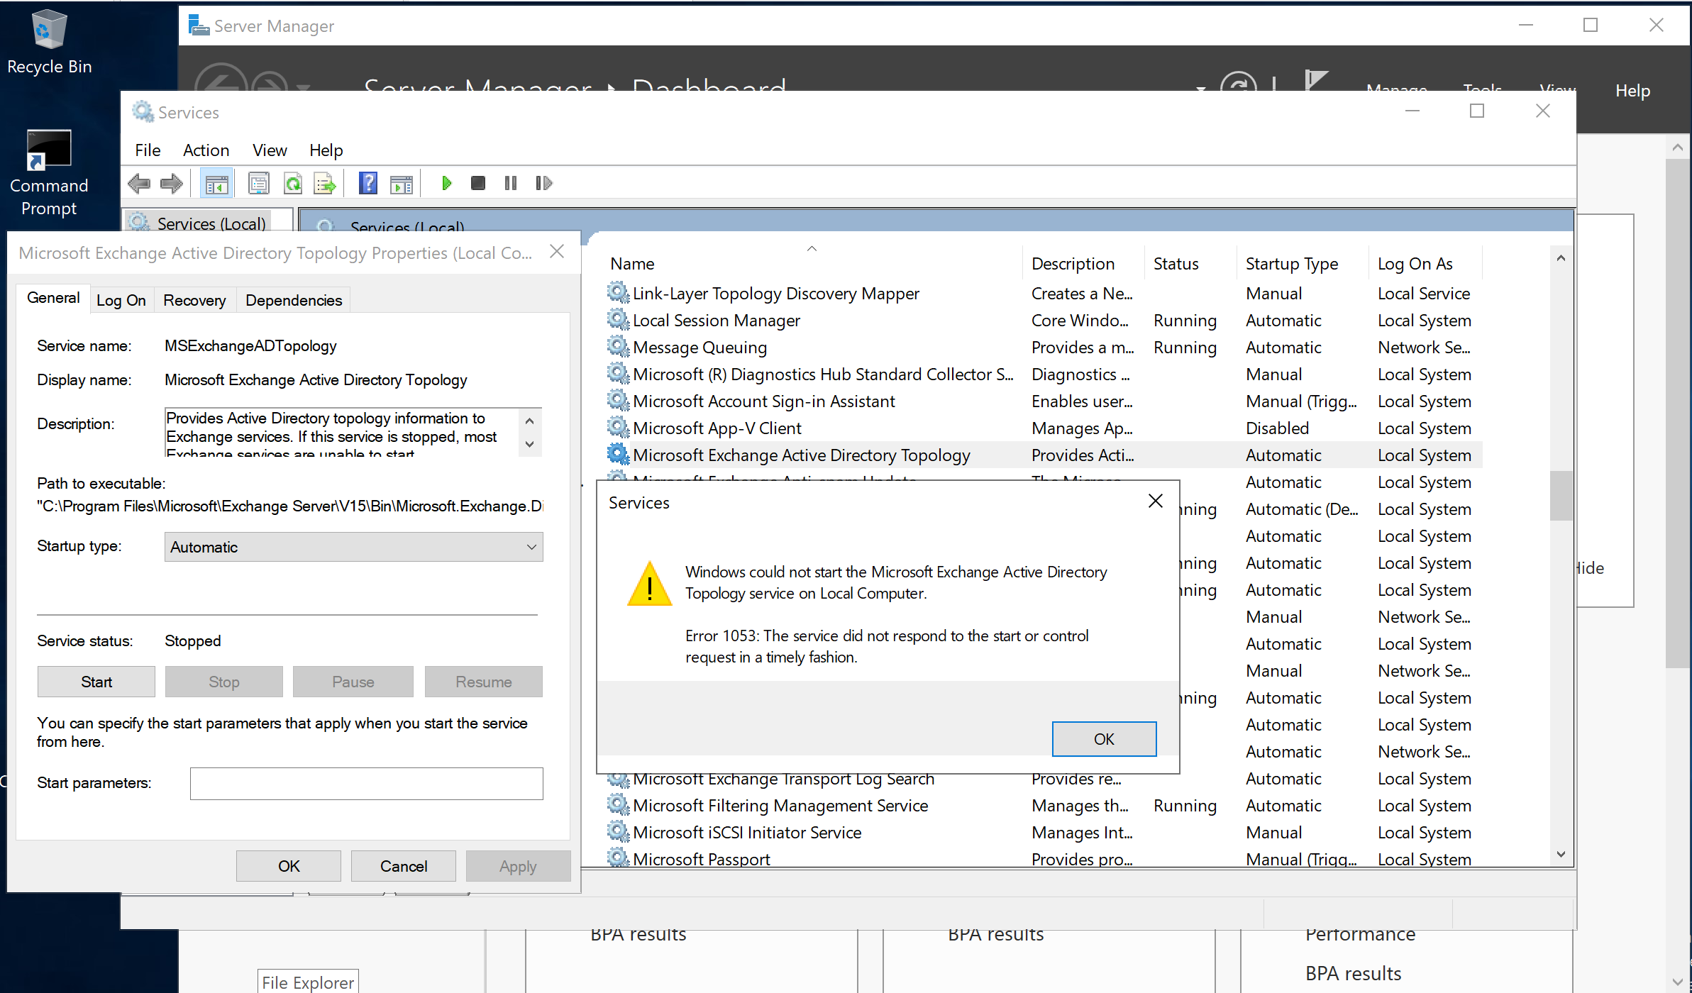Click the Forward arrow in Services toolbar
The image size is (1692, 993).
[x=172, y=184]
